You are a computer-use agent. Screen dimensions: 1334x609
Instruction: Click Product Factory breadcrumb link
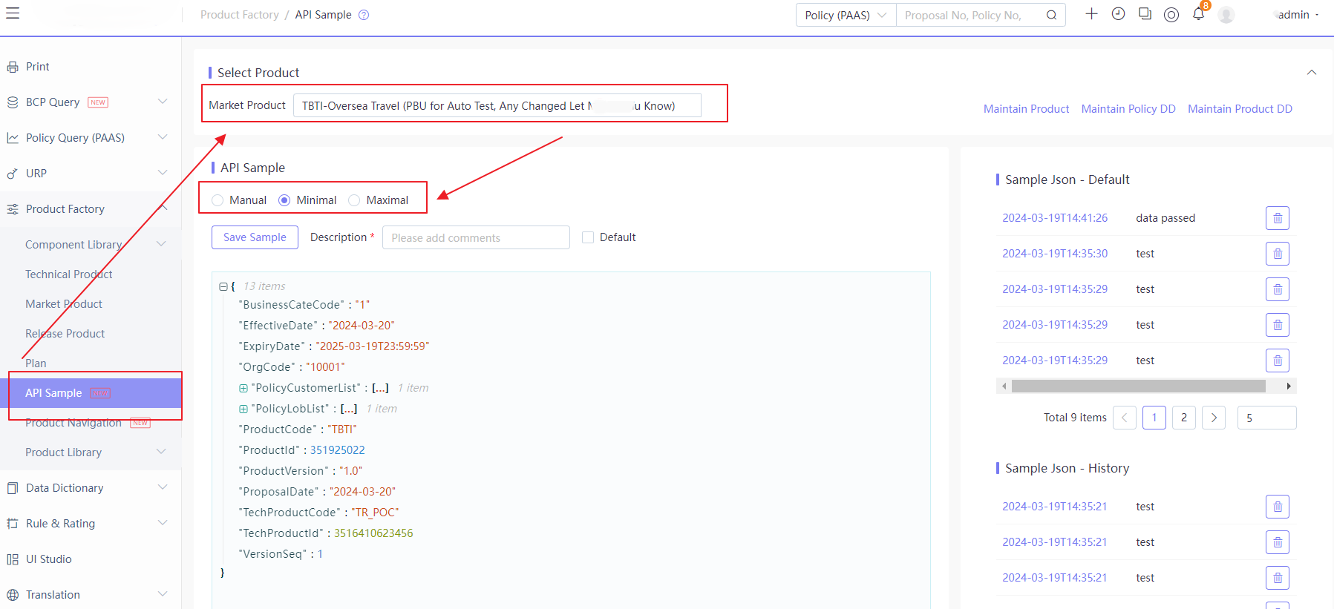[x=240, y=15]
